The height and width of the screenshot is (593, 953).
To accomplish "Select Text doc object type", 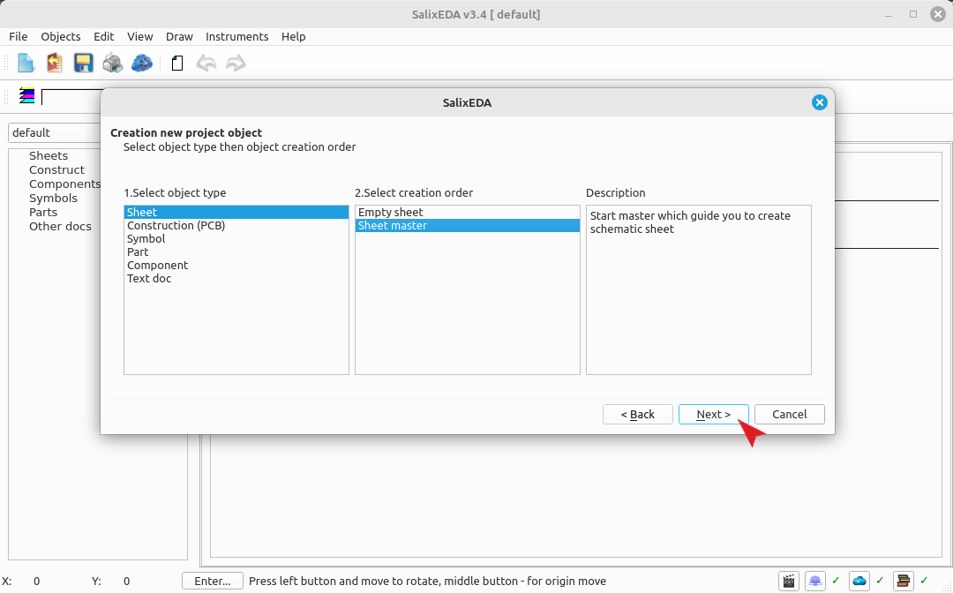I will pyautogui.click(x=236, y=279).
